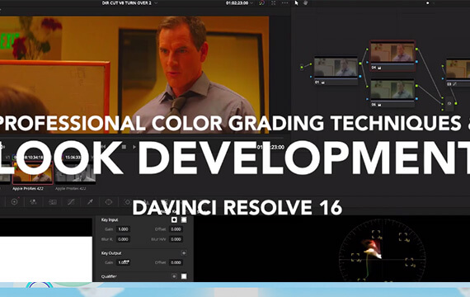
Task: Open the Curves palette
Action: pyautogui.click(x=71, y=202)
